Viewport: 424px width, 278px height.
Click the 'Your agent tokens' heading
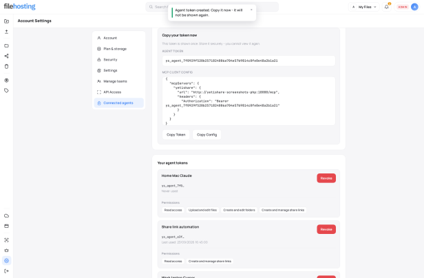click(173, 163)
